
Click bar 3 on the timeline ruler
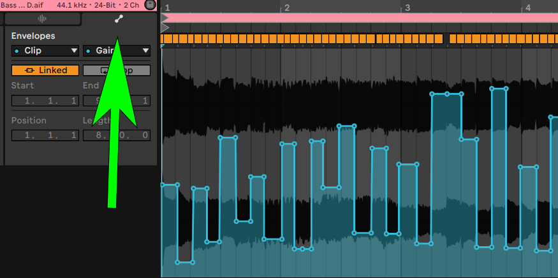coord(406,8)
